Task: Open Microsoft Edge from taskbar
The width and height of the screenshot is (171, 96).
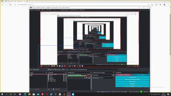Action: click(x=25, y=94)
